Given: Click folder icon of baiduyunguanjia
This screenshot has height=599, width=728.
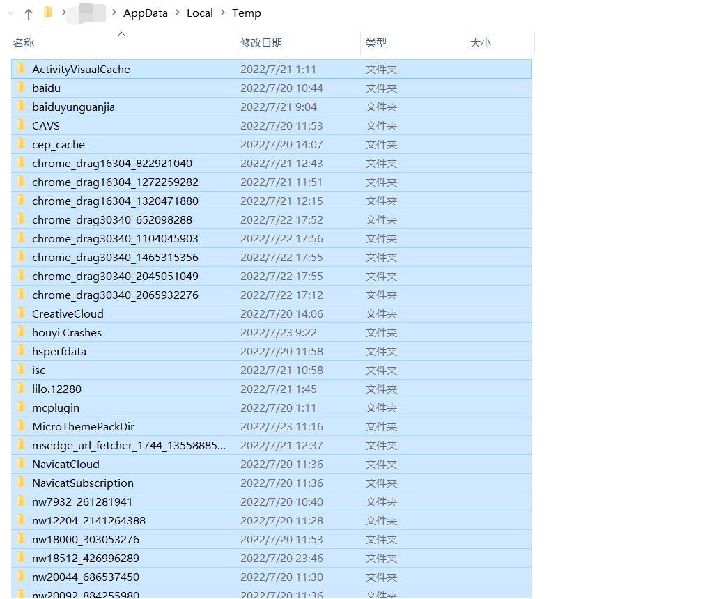Looking at the screenshot, I should tap(22, 107).
